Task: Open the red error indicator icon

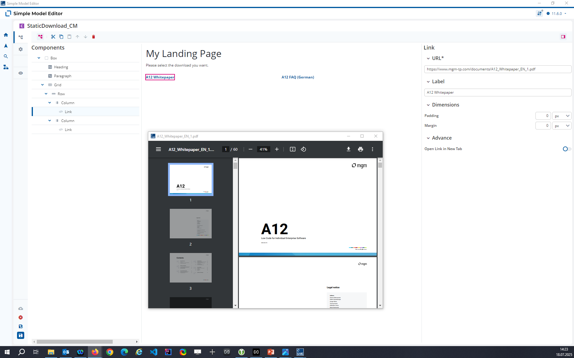Action: 21,317
